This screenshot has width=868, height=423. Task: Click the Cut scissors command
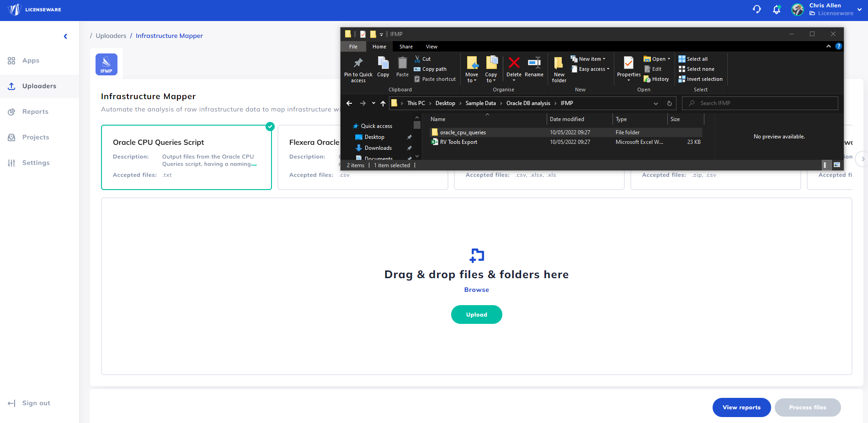[422, 59]
